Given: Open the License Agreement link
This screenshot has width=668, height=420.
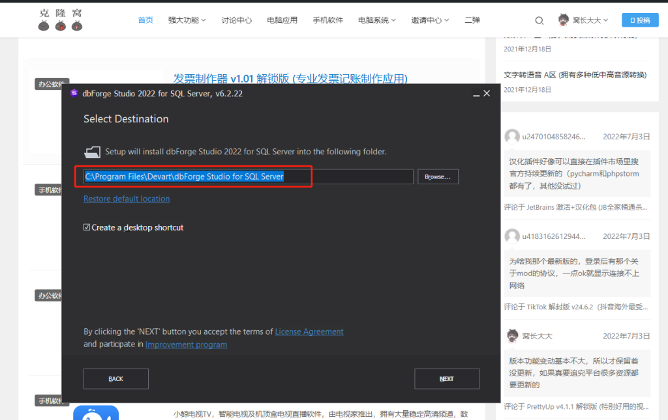Looking at the screenshot, I should [309, 331].
